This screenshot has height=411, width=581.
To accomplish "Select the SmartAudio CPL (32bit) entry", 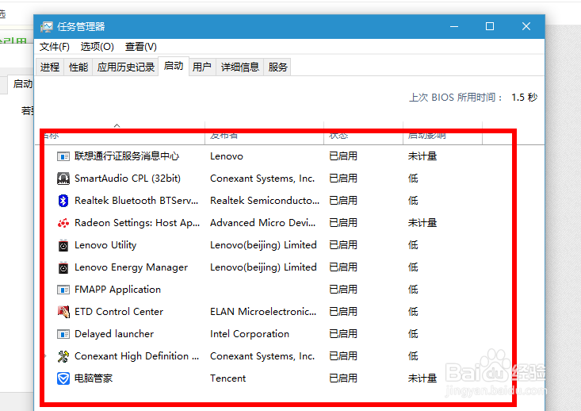I will pos(128,179).
